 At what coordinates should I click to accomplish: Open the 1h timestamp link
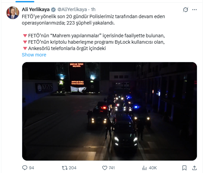93,9
